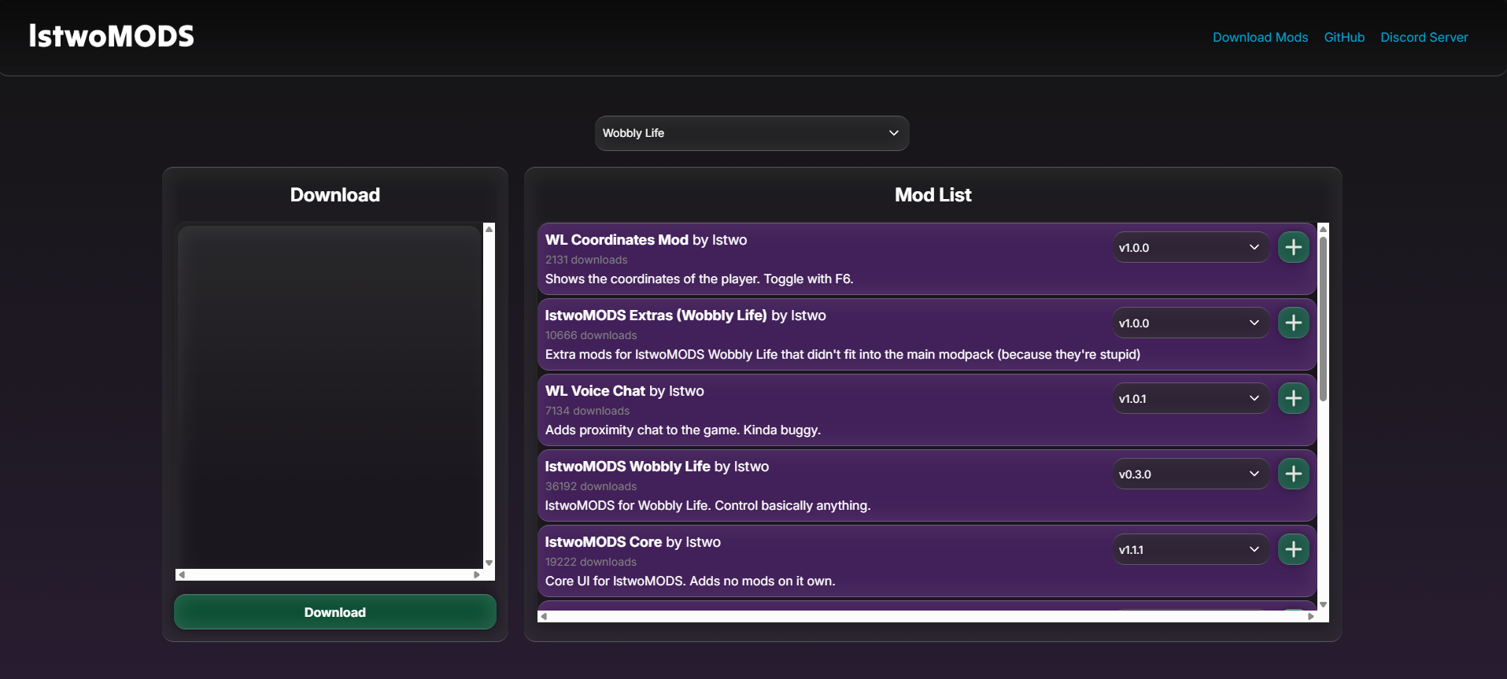Click the Mod List horizontal scrollbar left arrow

pyautogui.click(x=544, y=616)
